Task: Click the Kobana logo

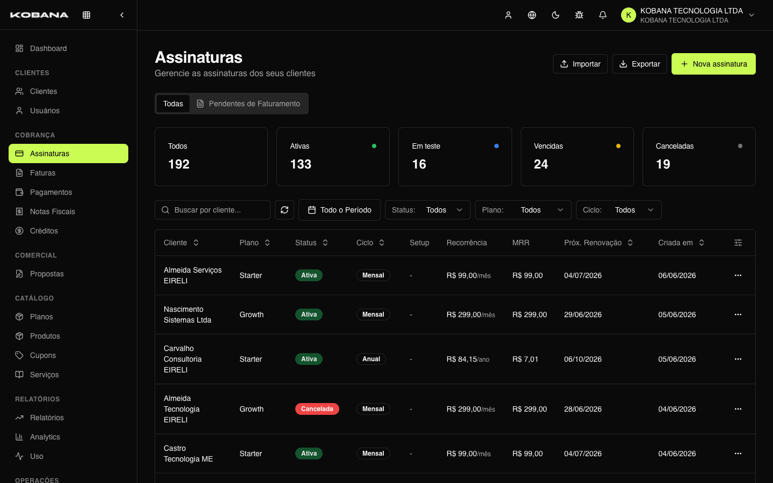Action: tap(39, 15)
